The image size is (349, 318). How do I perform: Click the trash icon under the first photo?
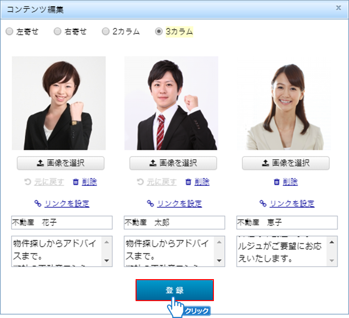click(x=76, y=182)
